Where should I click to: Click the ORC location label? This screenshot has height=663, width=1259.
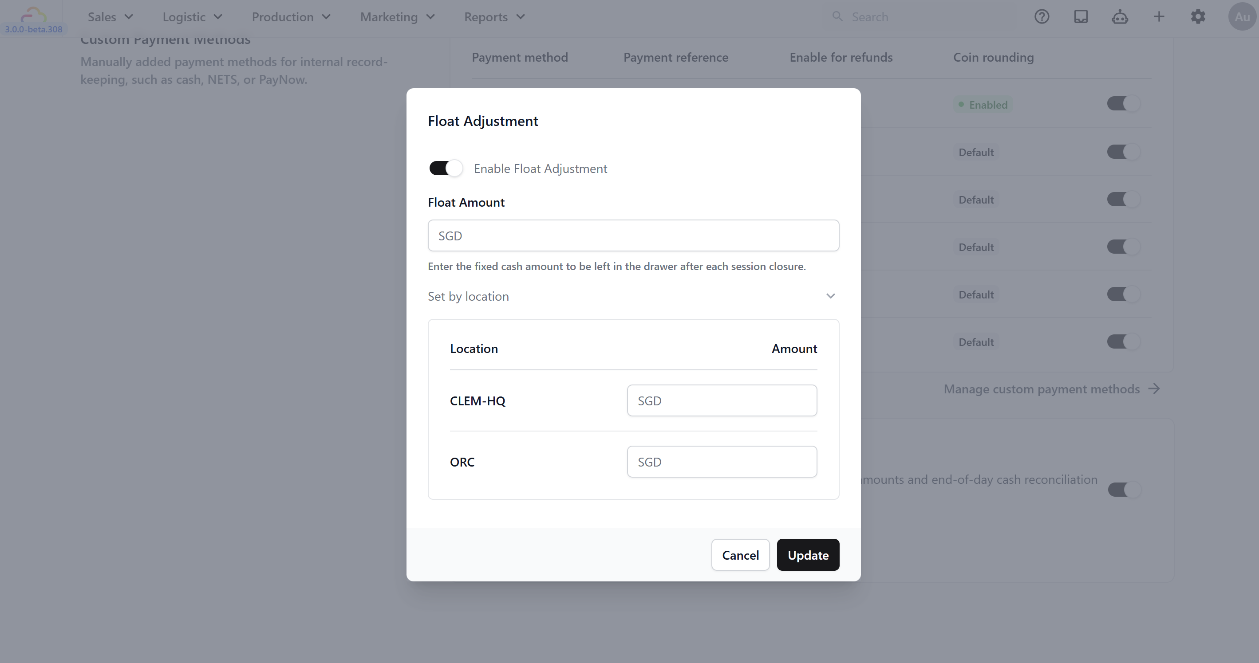point(462,461)
